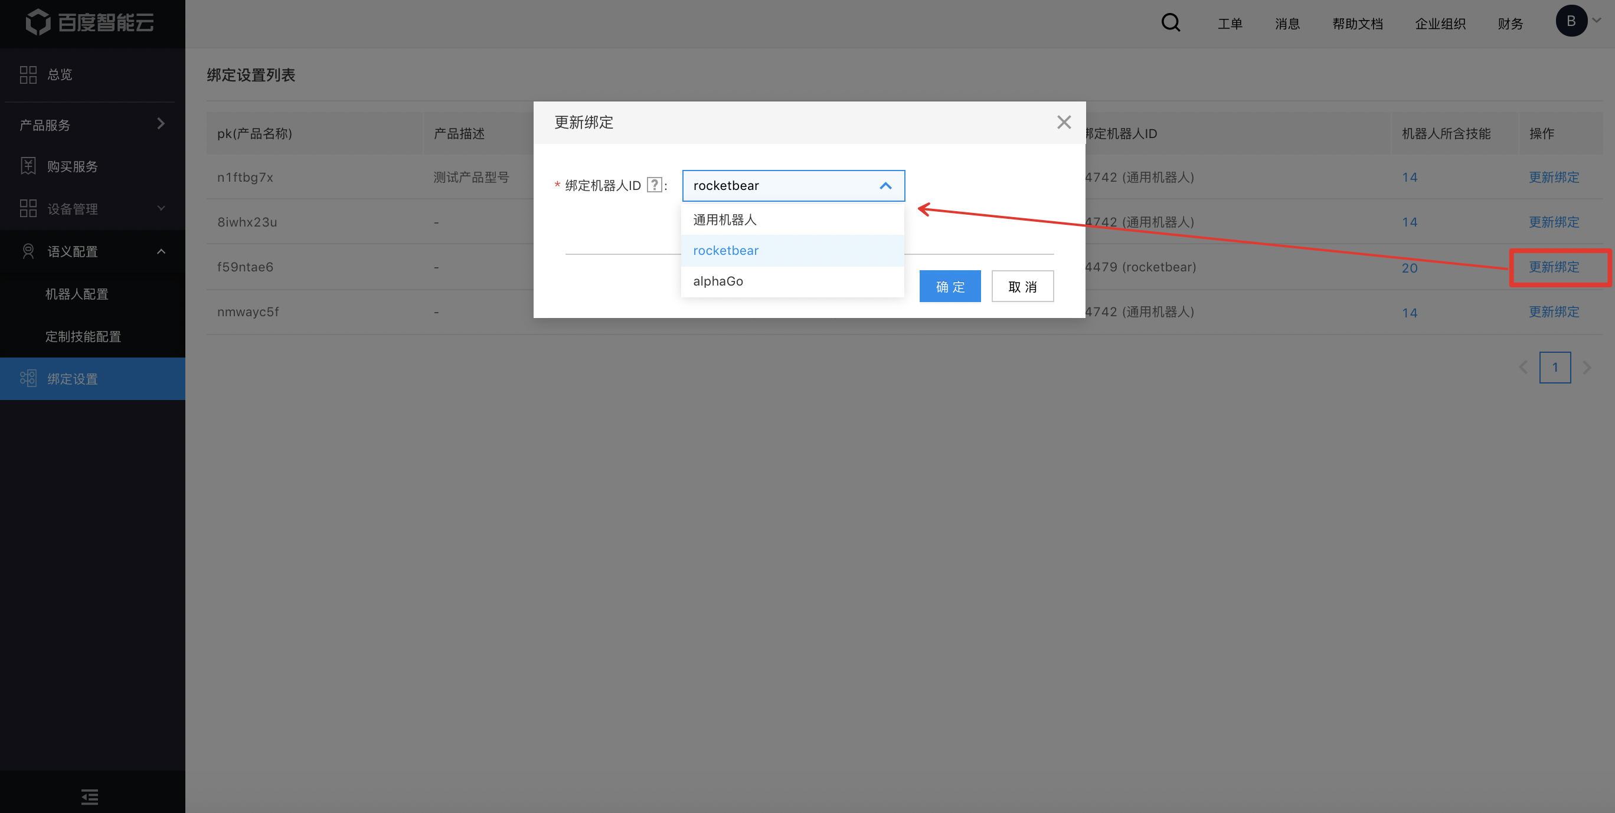Click previous page arrow

(1524, 368)
